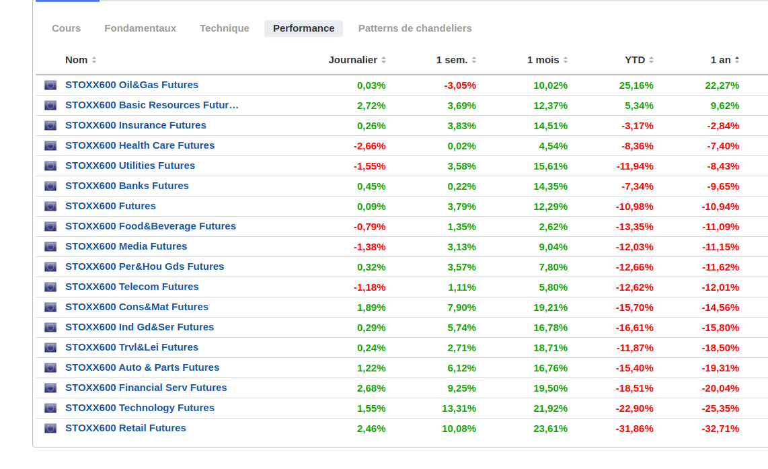
Task: Select the 23,61% monthly value for Retail
Action: tap(550, 429)
